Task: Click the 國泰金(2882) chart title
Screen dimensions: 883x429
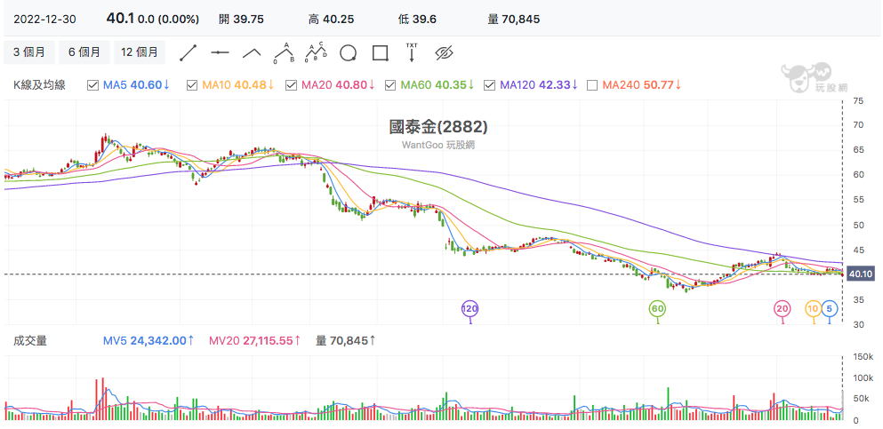Action: 438,126
